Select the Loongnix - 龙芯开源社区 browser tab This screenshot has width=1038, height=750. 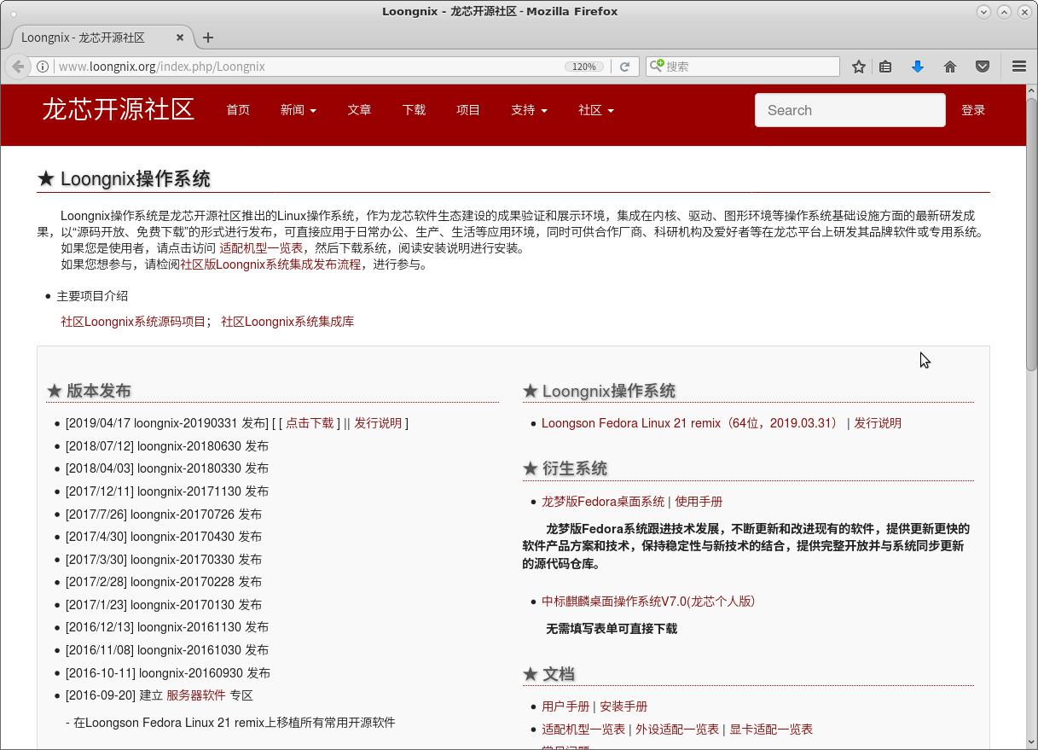[x=101, y=38]
